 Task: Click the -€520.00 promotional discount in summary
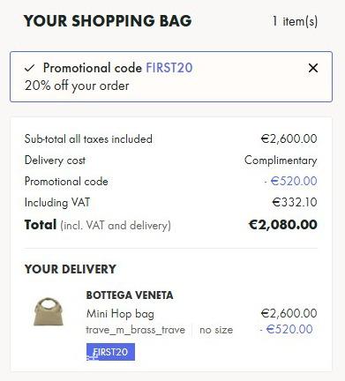tap(290, 181)
